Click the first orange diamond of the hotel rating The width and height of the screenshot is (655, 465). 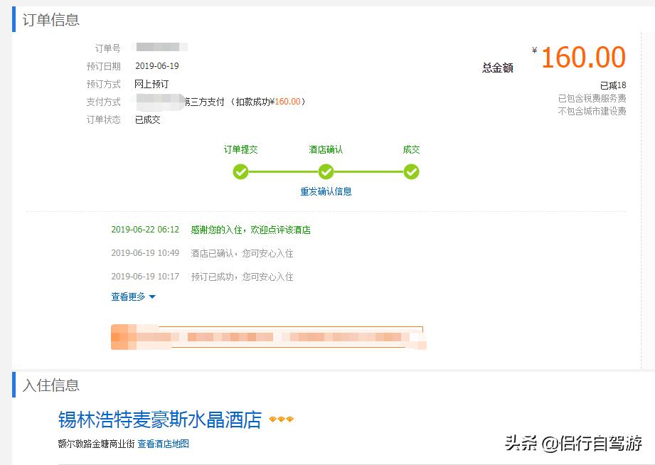pos(274,419)
